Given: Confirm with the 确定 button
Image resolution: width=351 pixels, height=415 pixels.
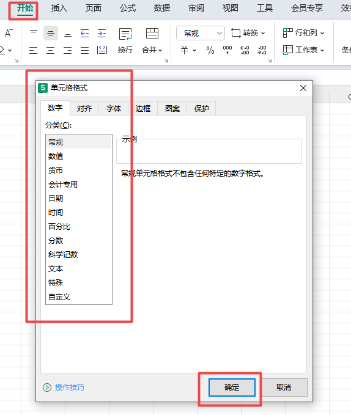Looking at the screenshot, I should click(232, 387).
